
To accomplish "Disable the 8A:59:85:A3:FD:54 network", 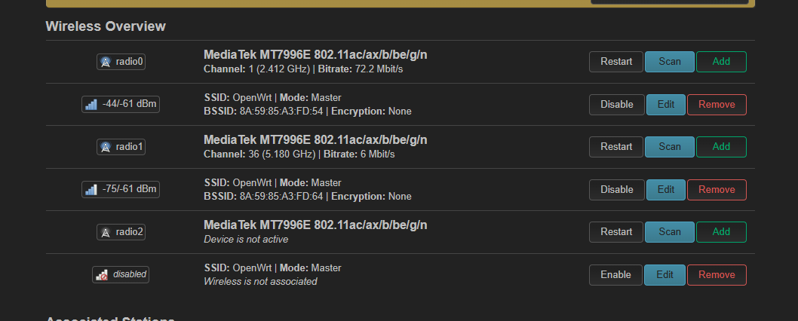I will (617, 104).
